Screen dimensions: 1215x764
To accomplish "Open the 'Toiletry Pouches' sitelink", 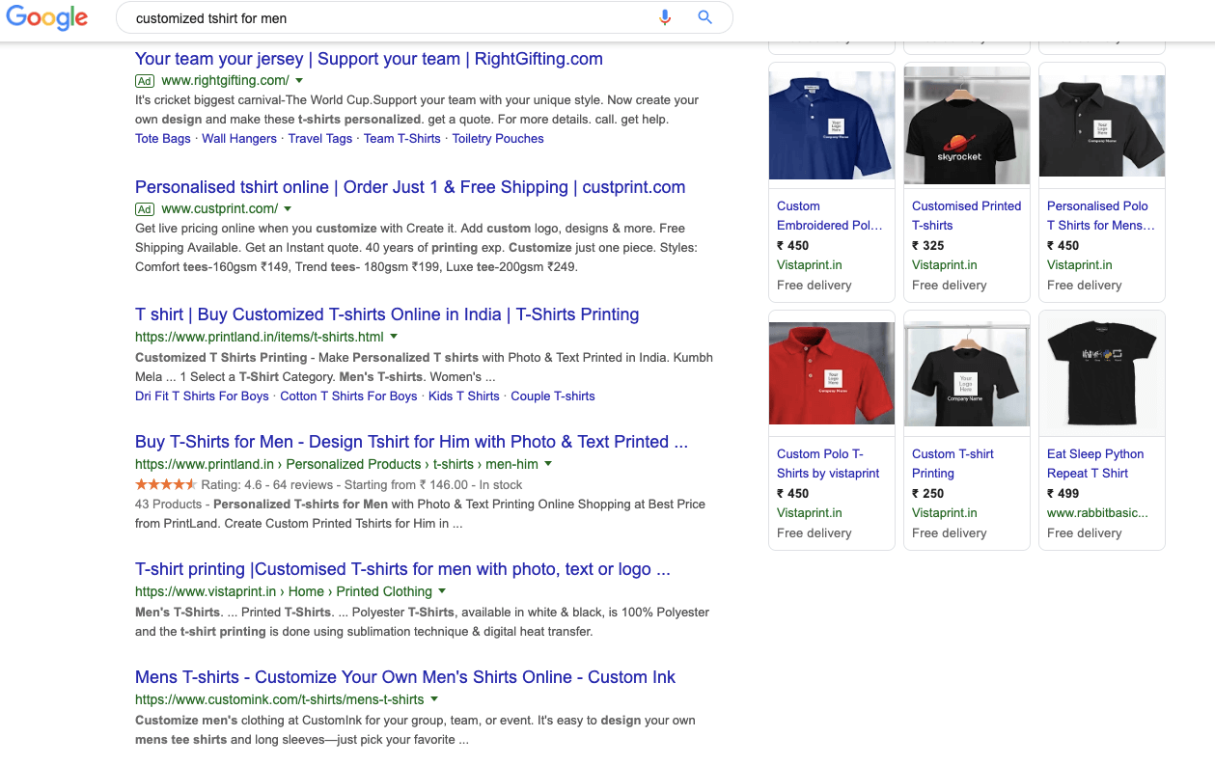I will click(498, 139).
